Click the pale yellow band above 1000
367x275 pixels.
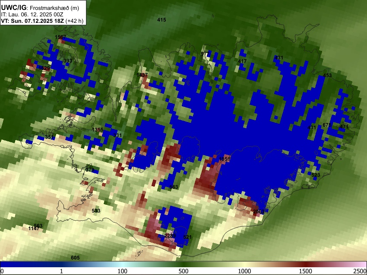pos(244,264)
